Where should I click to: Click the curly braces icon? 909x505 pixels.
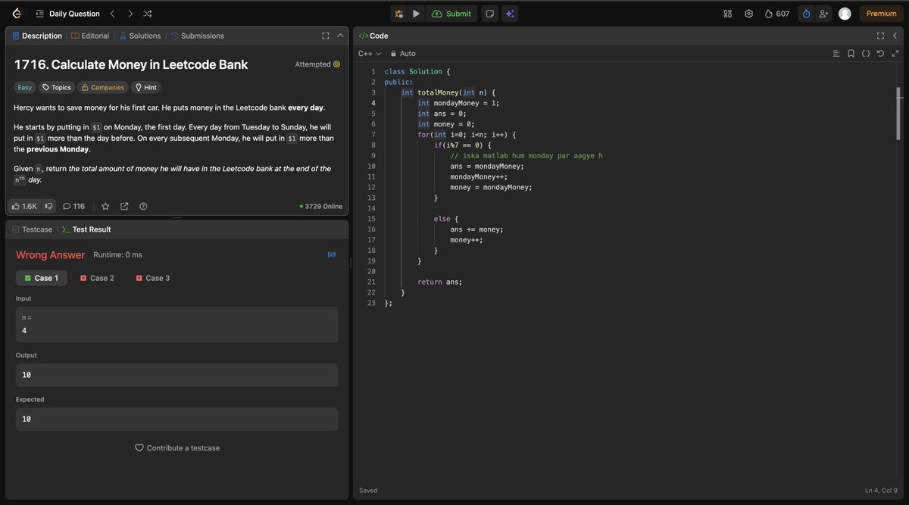866,54
